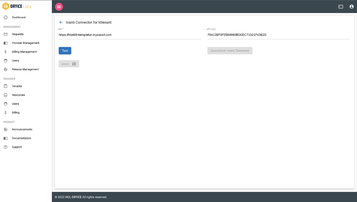357x202 pixels.
Task: Click the Provider Management book icon
Action: pos(6,43)
